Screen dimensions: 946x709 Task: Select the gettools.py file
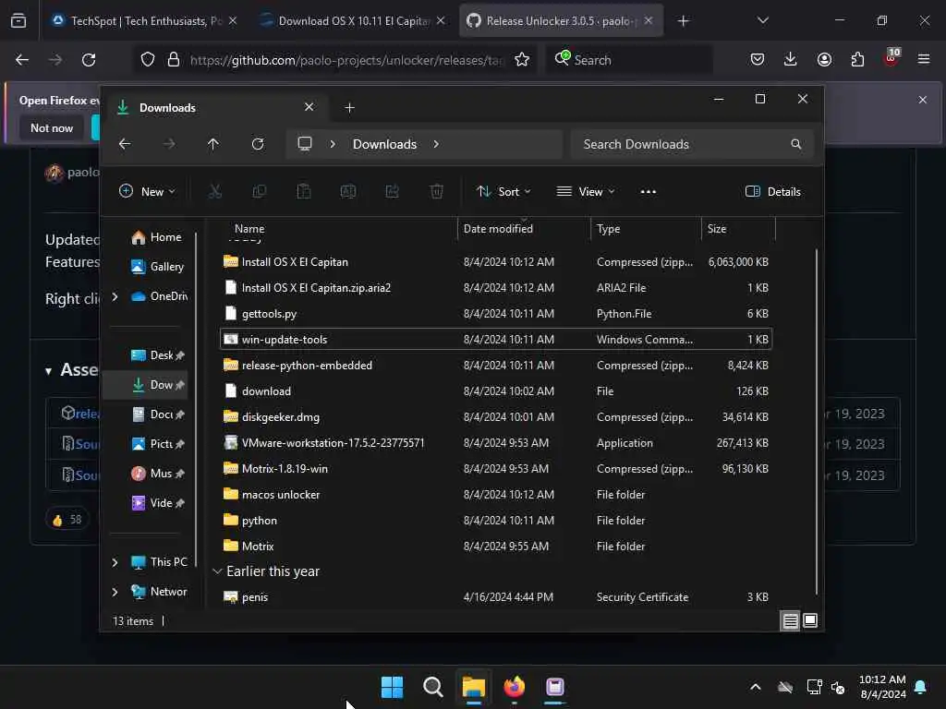tap(496, 314)
